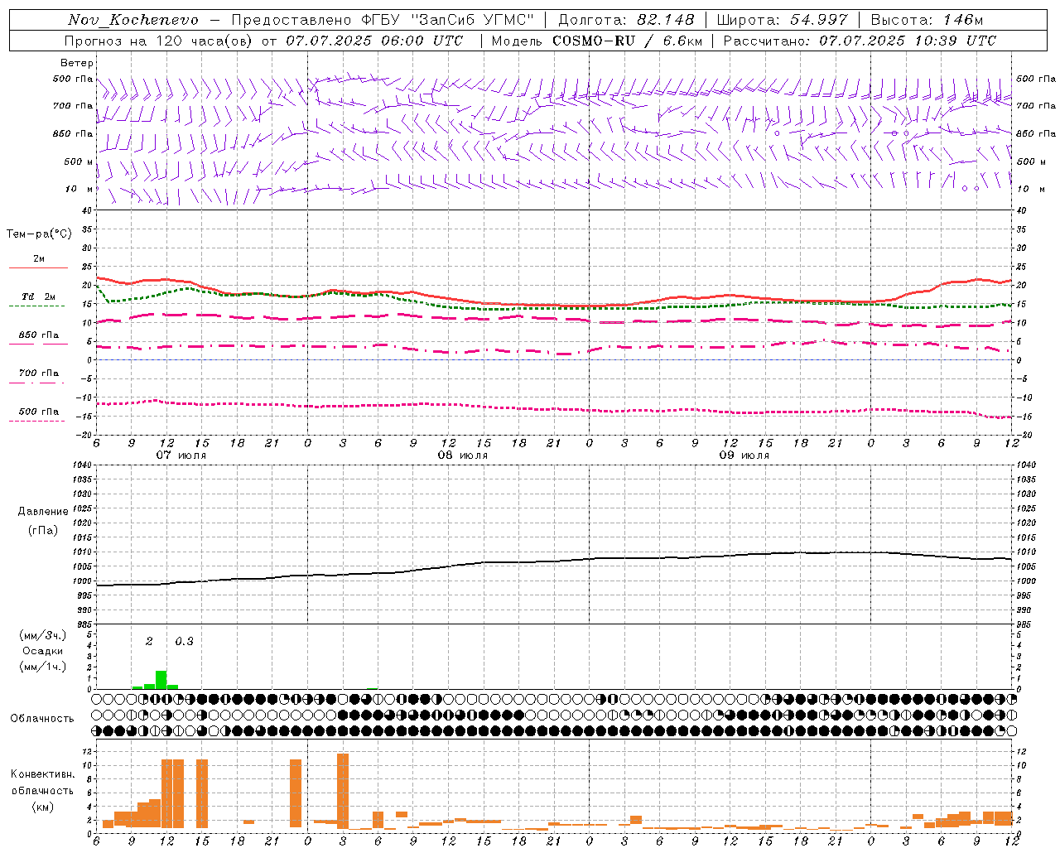
Task: Click 'Прогноз на 120 часа(ов)' forecast text
Action: click(159, 41)
